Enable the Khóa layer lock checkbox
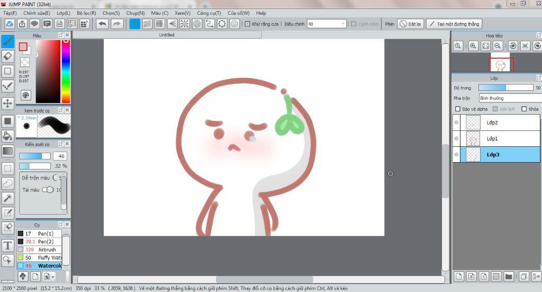 (x=524, y=109)
